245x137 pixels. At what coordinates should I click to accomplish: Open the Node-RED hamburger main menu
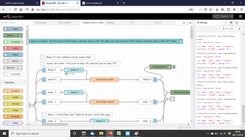[x=240, y=16]
